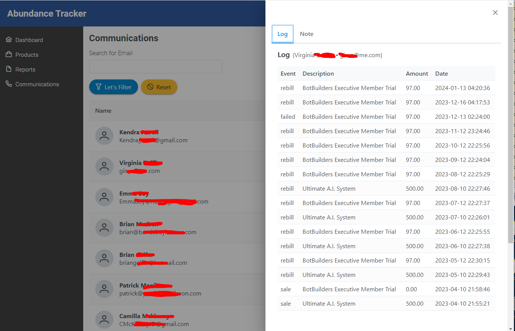Select the Event column header
This screenshot has height=331, width=515.
(x=288, y=74)
